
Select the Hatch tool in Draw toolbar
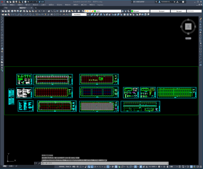click(2, 57)
